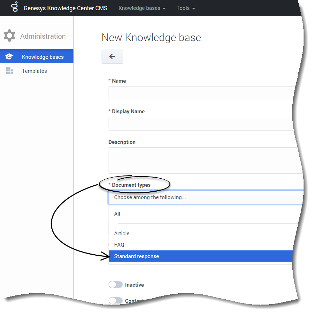312x313 pixels.
Task: Focus the Name input field
Action: click(x=200, y=93)
